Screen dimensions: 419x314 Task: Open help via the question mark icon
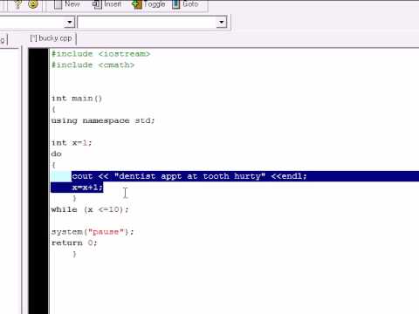[x=17, y=4]
